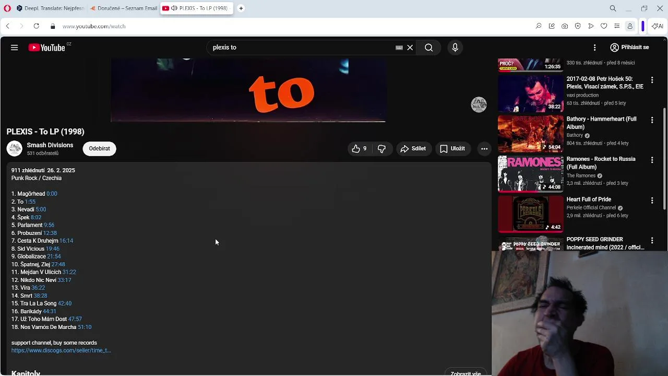Open Ramones Rocket to Russia thumbnail

tap(530, 174)
